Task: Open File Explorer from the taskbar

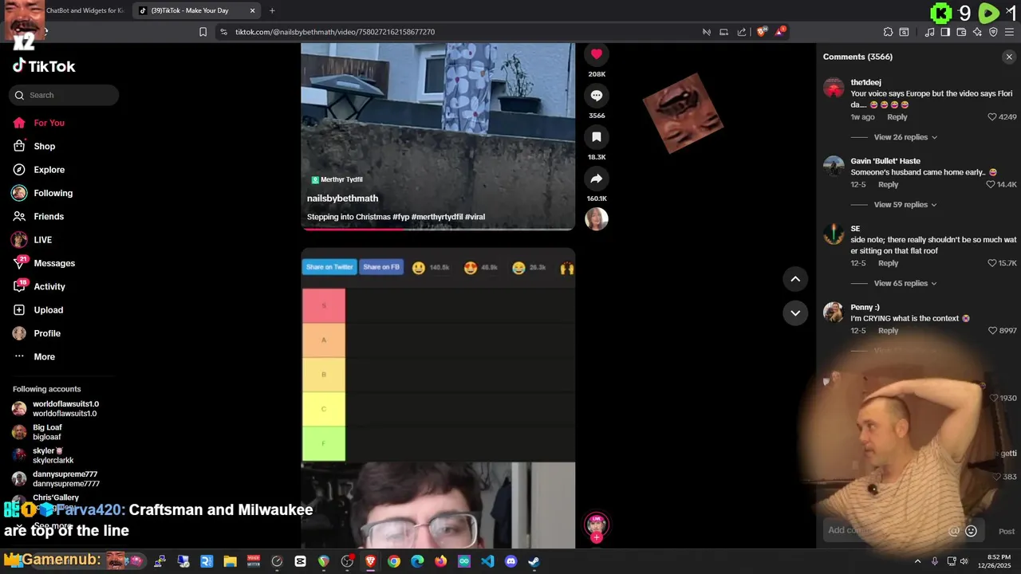Action: click(230, 561)
